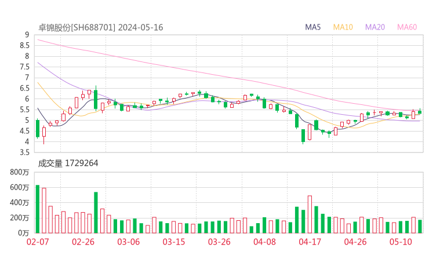Viewport: 429px width, 255px height.
Task: Click the 03-15 date axis label
Action: [x=174, y=242]
